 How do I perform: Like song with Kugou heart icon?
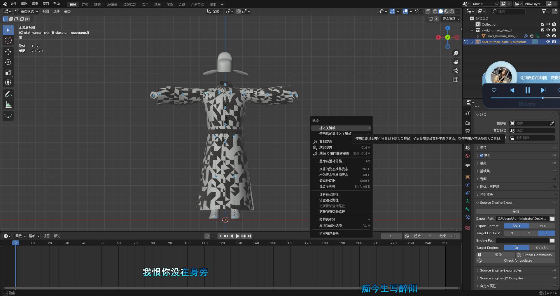tap(494, 90)
